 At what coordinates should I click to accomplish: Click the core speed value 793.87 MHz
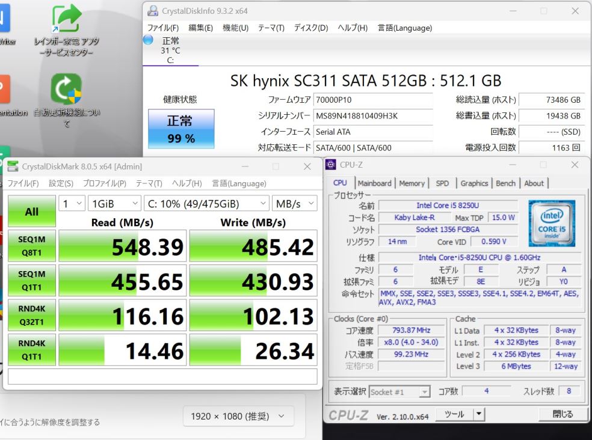[x=411, y=330]
